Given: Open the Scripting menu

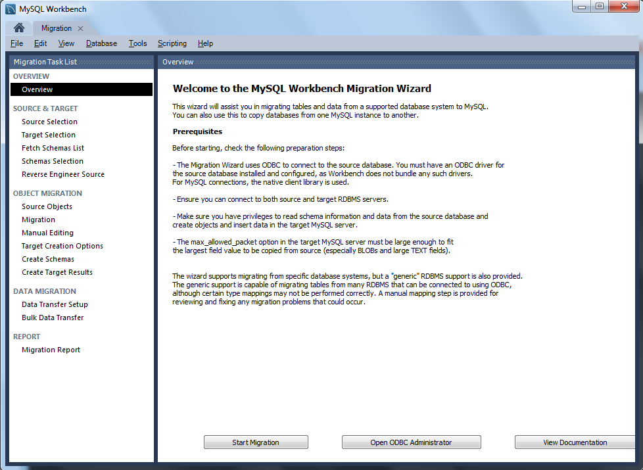Looking at the screenshot, I should (172, 43).
